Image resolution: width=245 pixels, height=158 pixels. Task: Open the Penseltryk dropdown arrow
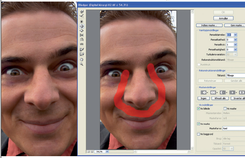click(235, 45)
